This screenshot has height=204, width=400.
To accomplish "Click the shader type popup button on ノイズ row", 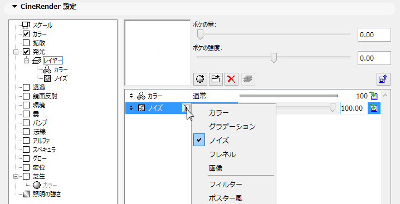I will [x=187, y=108].
